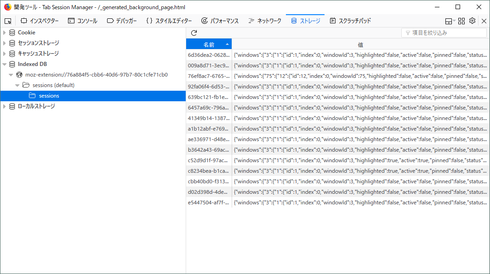The width and height of the screenshot is (490, 274).
Task: Expand the キャッシュストレージ node
Action: 5,54
